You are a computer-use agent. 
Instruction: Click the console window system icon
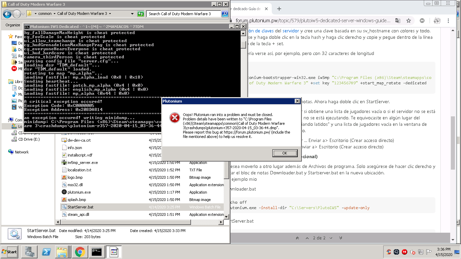coord(27,27)
